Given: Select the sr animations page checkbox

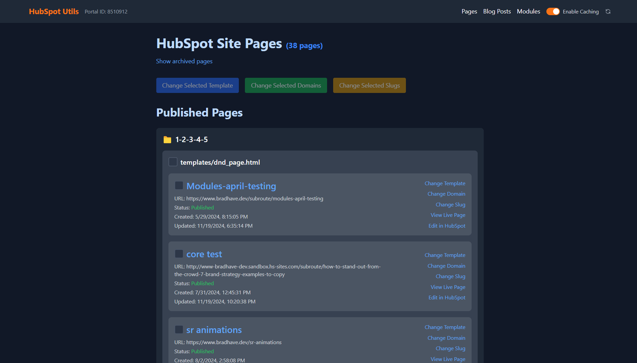Looking at the screenshot, I should pyautogui.click(x=179, y=329).
